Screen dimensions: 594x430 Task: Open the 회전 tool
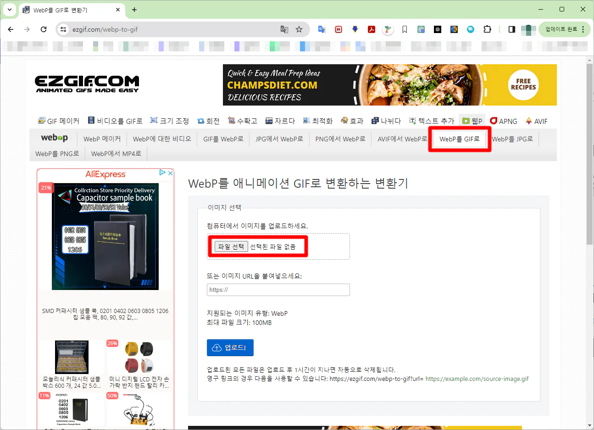(x=208, y=121)
